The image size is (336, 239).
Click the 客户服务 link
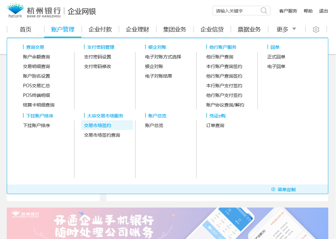[288, 11]
